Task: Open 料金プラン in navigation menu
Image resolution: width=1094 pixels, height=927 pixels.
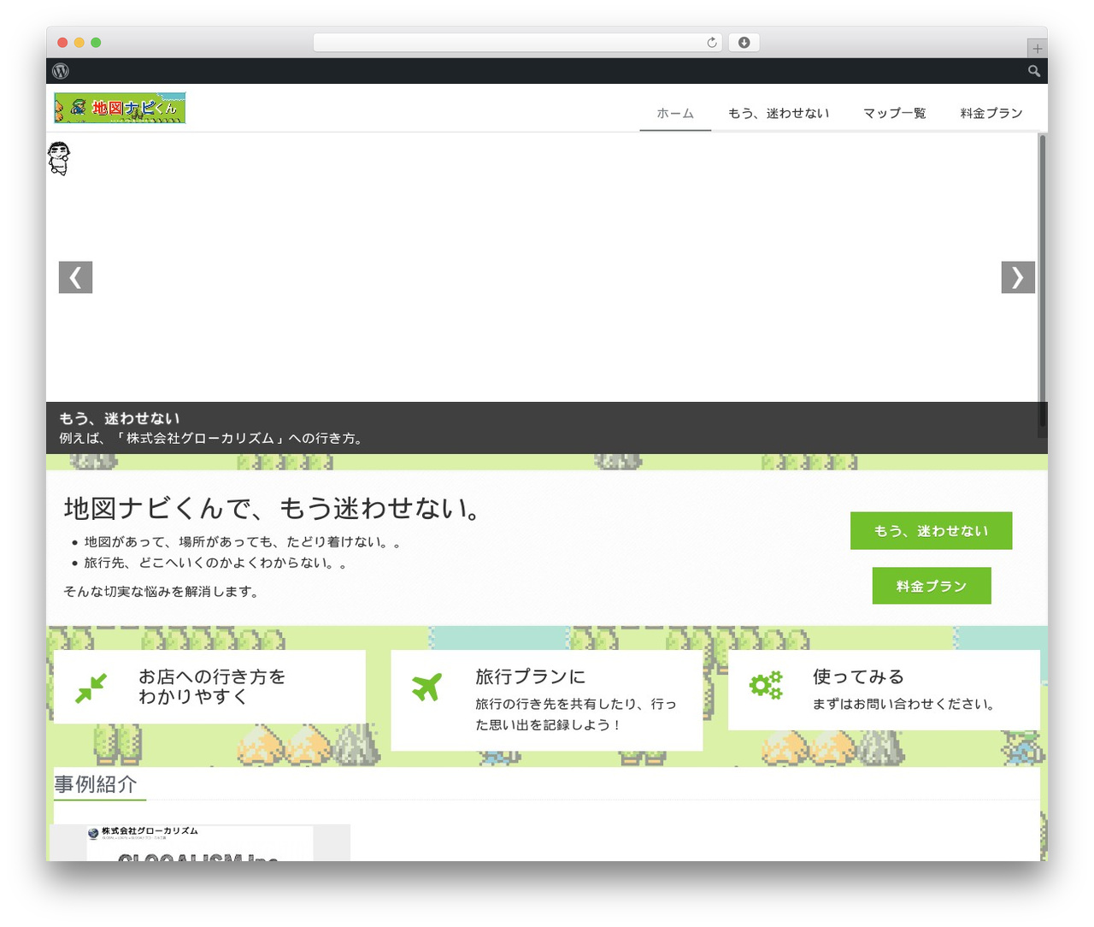Action: point(991,113)
